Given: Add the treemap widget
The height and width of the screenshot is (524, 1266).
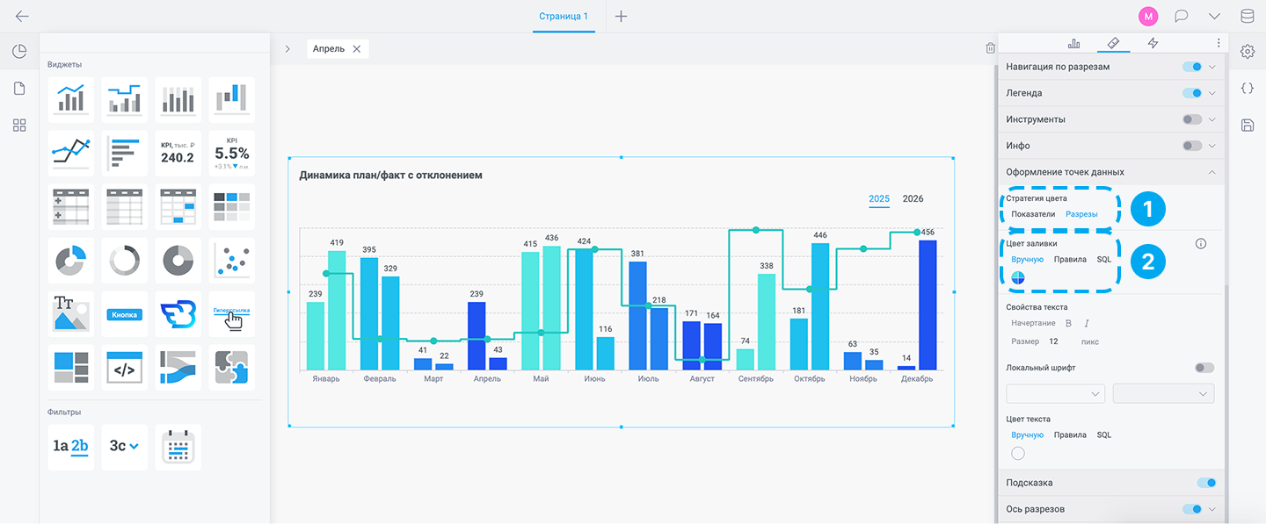Looking at the screenshot, I should click(71, 367).
